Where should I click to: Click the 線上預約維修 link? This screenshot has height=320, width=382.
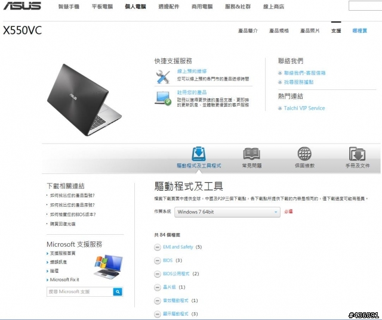click(x=192, y=72)
